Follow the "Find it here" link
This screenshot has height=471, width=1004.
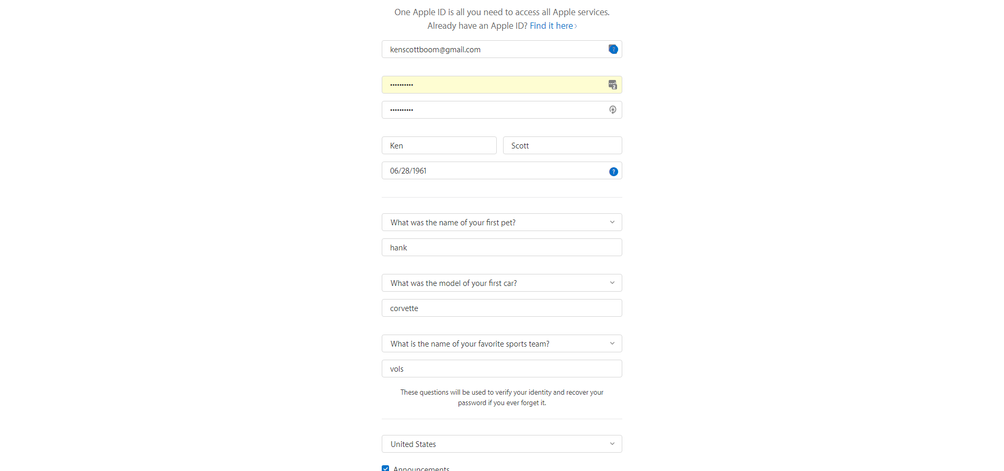coord(553,26)
